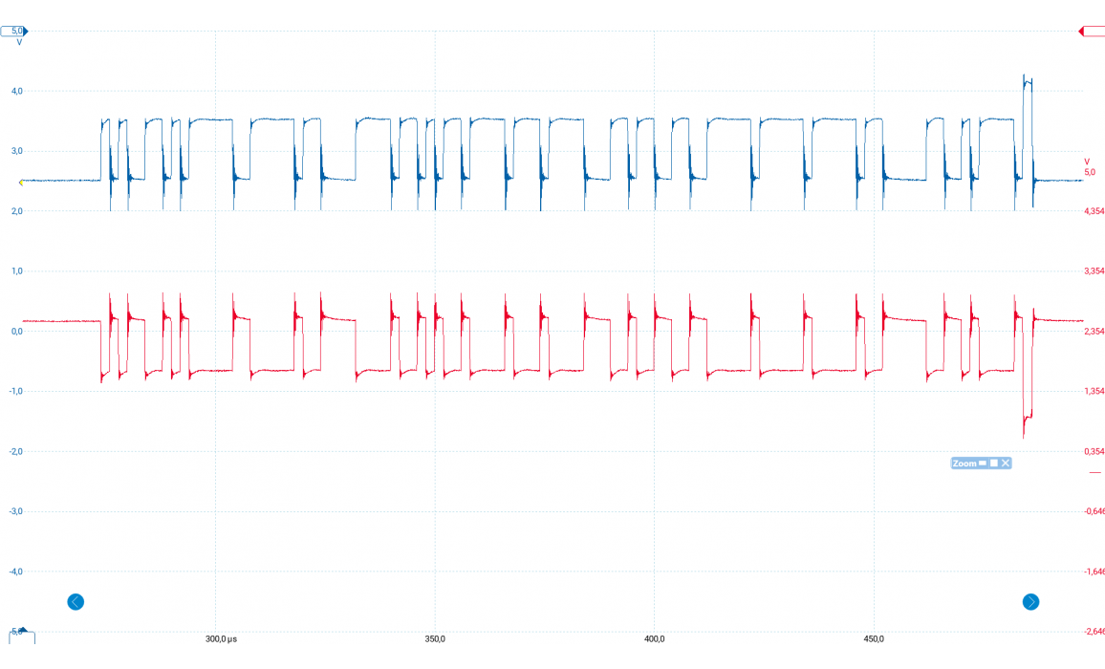This screenshot has width=1105, height=669.
Task: Minimize the Zoom overview panel
Action: 983,463
